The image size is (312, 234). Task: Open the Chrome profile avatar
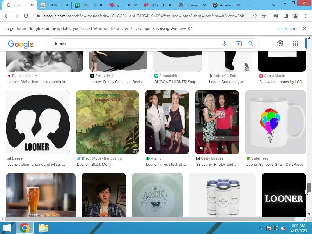tap(296, 16)
